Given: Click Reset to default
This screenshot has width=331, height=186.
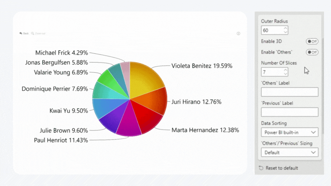Looking at the screenshot, I should pyautogui.click(x=282, y=168).
